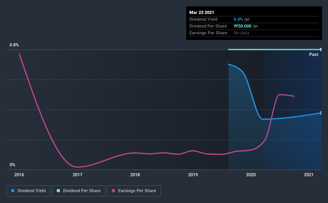Click the ₩50.000 dividend per share value
This screenshot has width=328, height=203.
tap(243, 26)
